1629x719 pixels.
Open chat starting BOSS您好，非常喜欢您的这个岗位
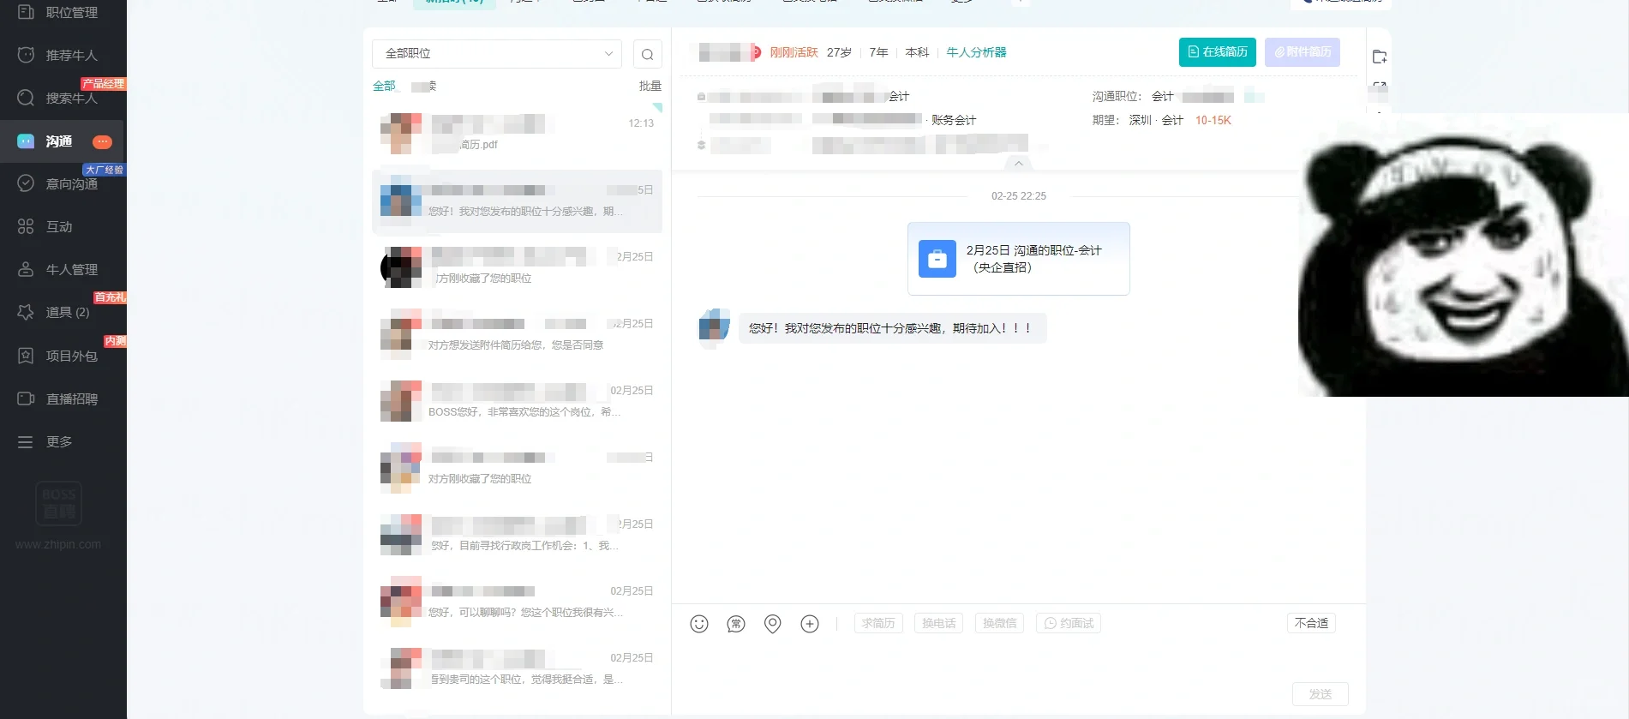[x=517, y=401]
